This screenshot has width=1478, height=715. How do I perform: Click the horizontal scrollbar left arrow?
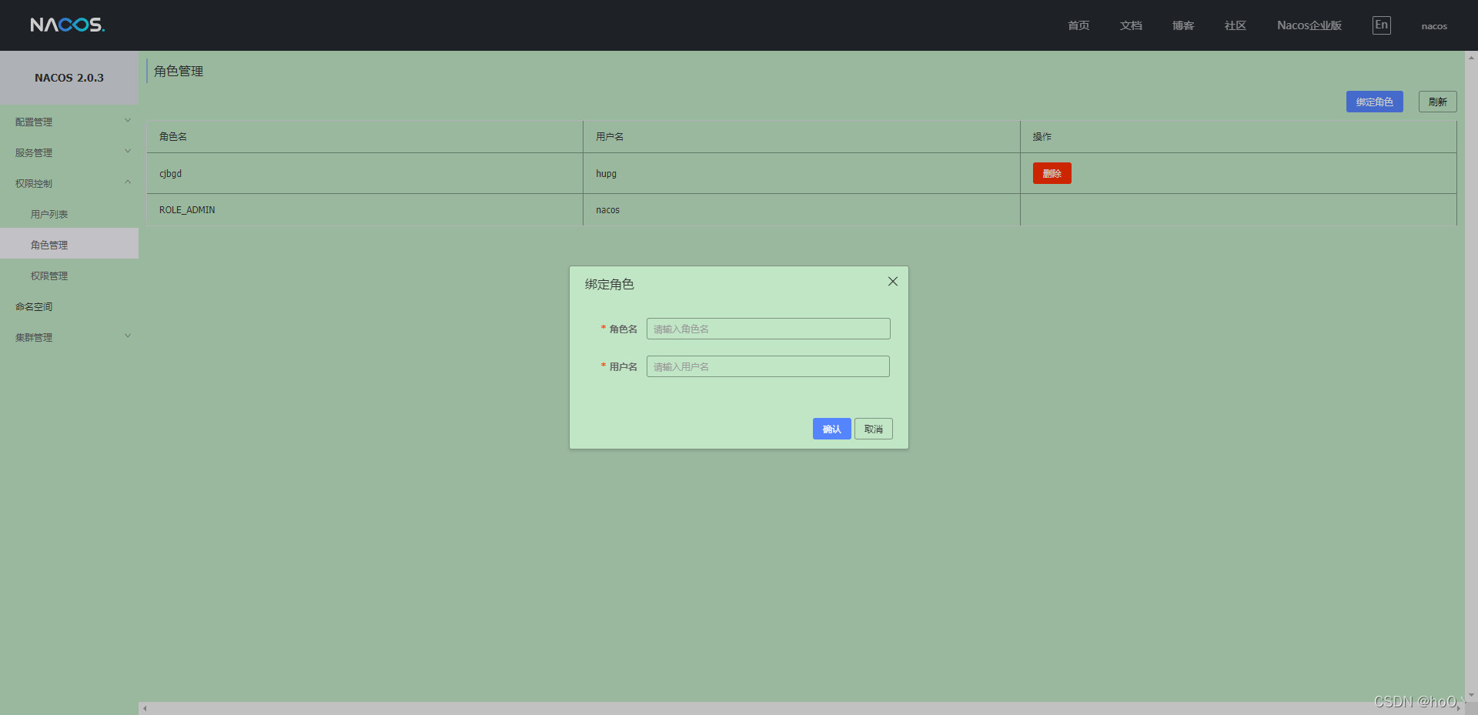[145, 708]
